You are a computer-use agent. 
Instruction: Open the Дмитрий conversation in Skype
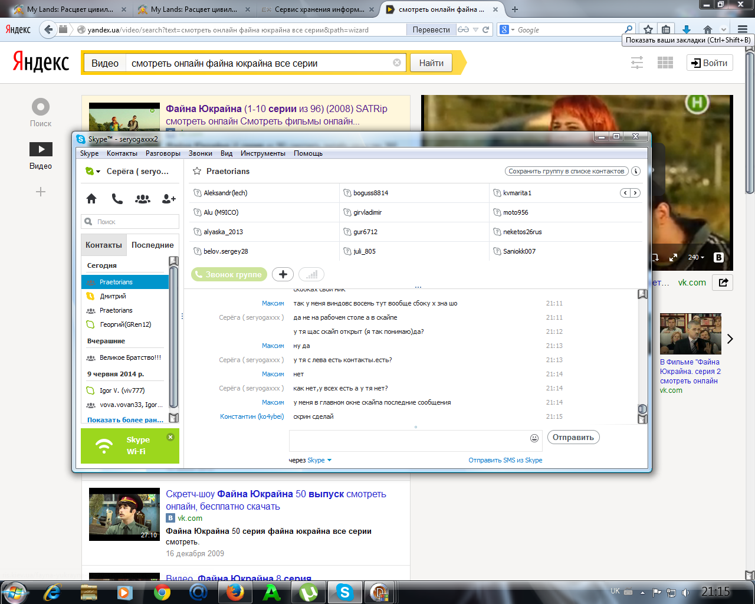click(x=125, y=296)
